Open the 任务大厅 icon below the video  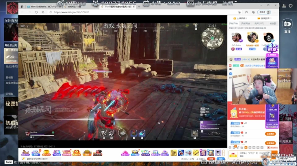(x=25, y=153)
